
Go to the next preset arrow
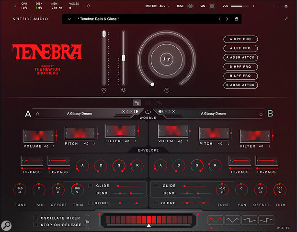coord(227,19)
